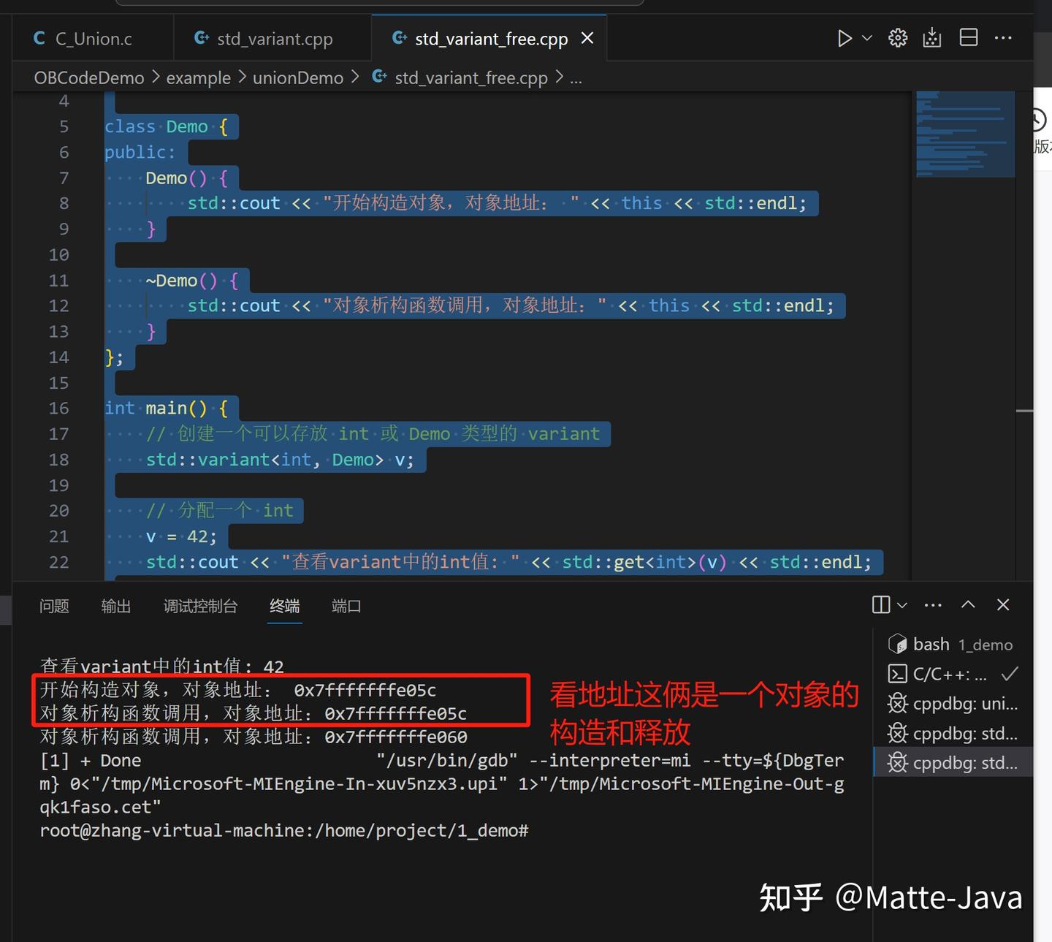
Task: Open the unionDemo breadcrumb dropdown
Action: click(297, 77)
